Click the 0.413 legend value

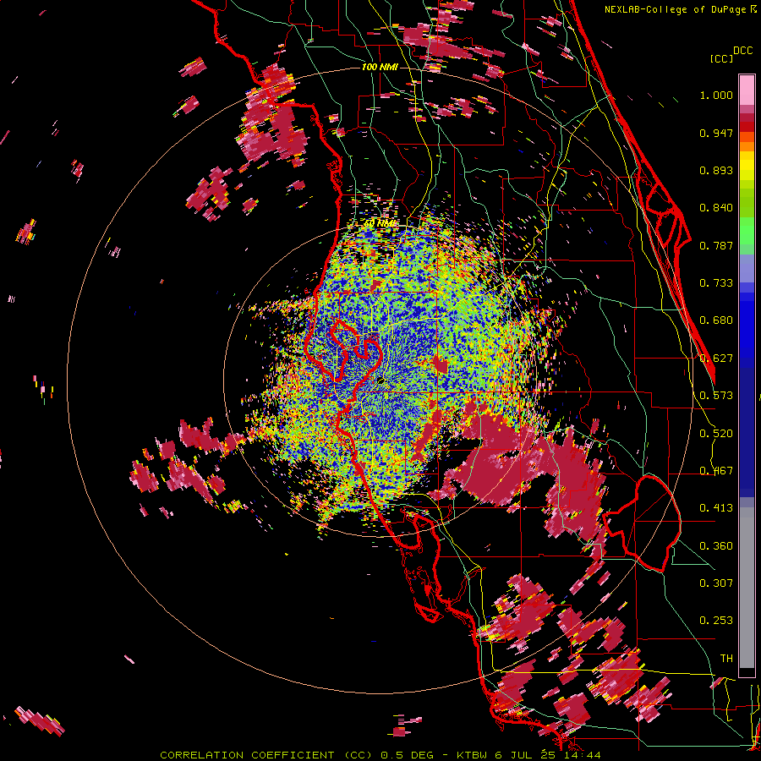click(716, 508)
